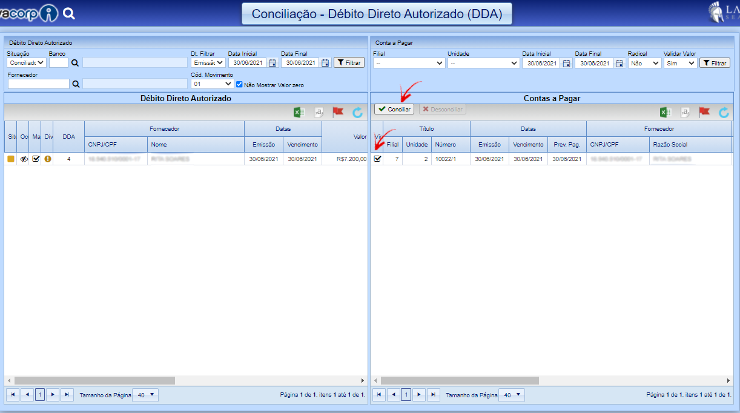Click the Conciliar button
The height and width of the screenshot is (413, 740).
394,109
